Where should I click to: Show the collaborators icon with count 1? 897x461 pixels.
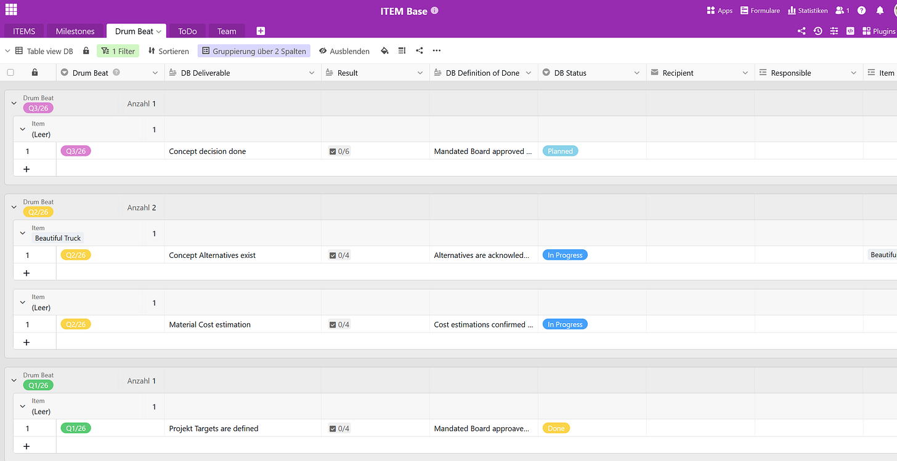(x=842, y=10)
